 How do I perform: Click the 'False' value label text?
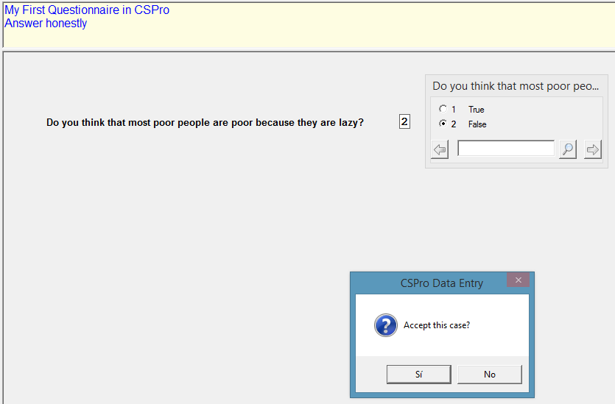[477, 124]
